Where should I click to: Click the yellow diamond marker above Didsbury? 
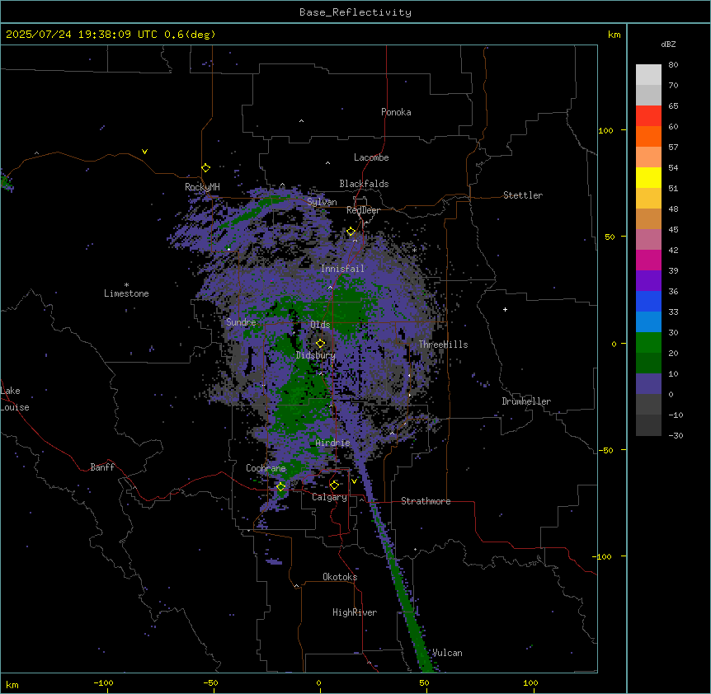[321, 343]
